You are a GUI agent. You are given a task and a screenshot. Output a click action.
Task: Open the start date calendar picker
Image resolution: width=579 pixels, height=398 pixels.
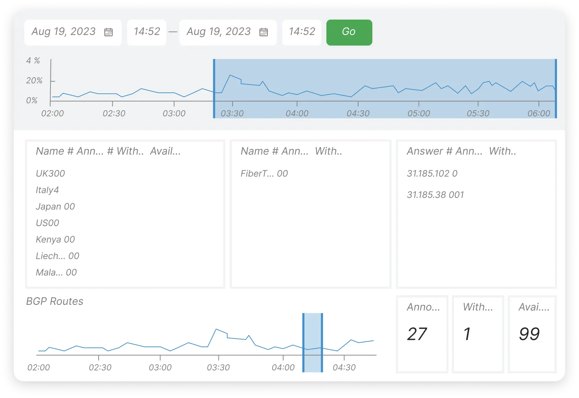point(109,32)
